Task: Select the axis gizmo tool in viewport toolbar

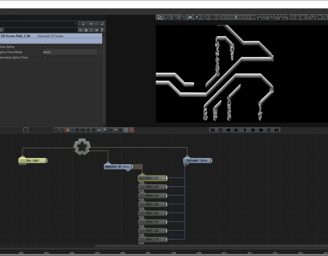Action: 160,17
